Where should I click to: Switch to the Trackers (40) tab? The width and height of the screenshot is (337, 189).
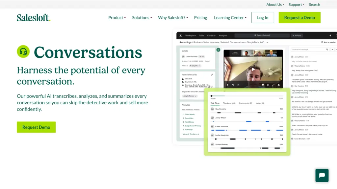point(229,103)
